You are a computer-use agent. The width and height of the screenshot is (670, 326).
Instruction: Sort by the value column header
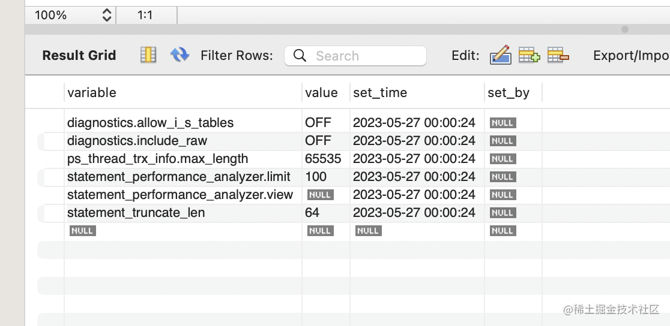pos(321,92)
